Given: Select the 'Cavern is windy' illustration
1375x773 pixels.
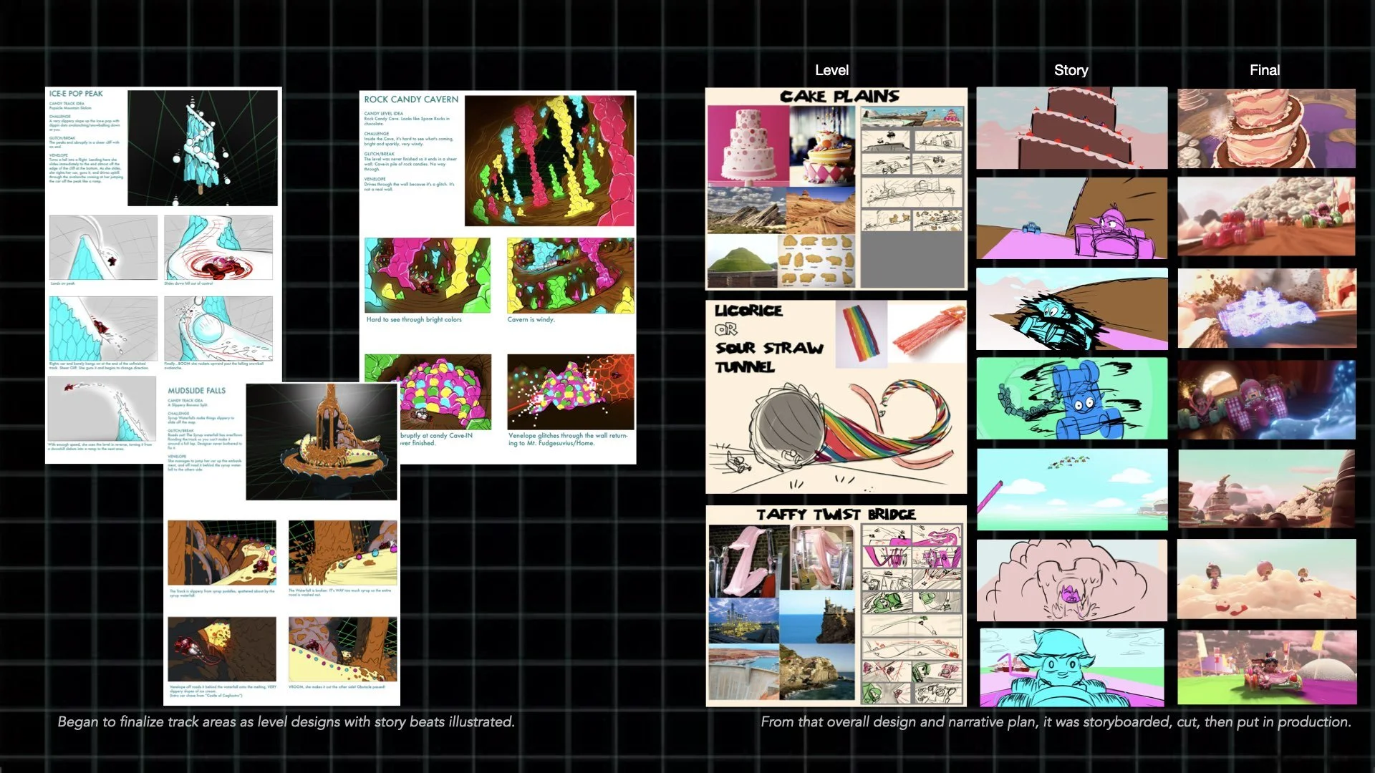Looking at the screenshot, I should pyautogui.click(x=570, y=276).
